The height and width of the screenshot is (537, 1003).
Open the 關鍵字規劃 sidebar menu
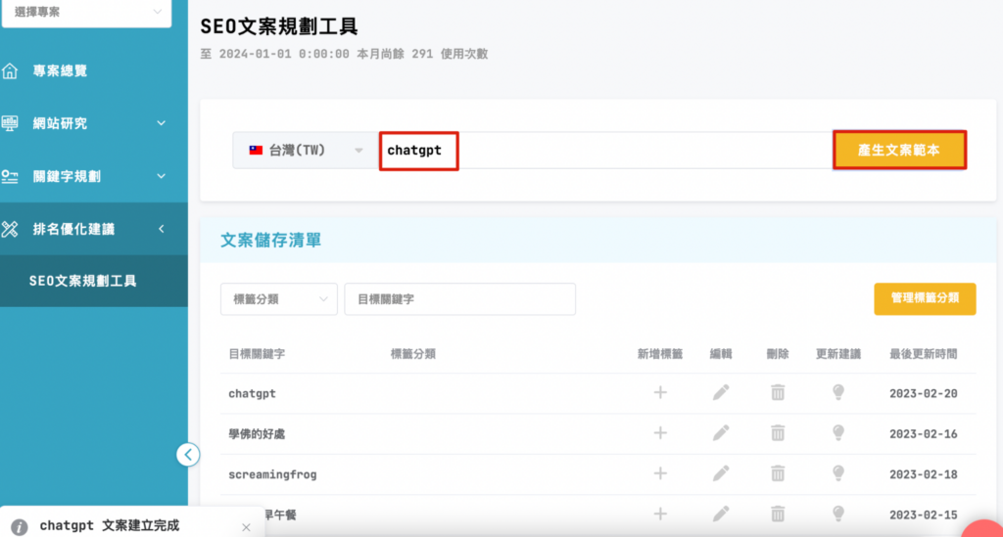click(x=94, y=176)
